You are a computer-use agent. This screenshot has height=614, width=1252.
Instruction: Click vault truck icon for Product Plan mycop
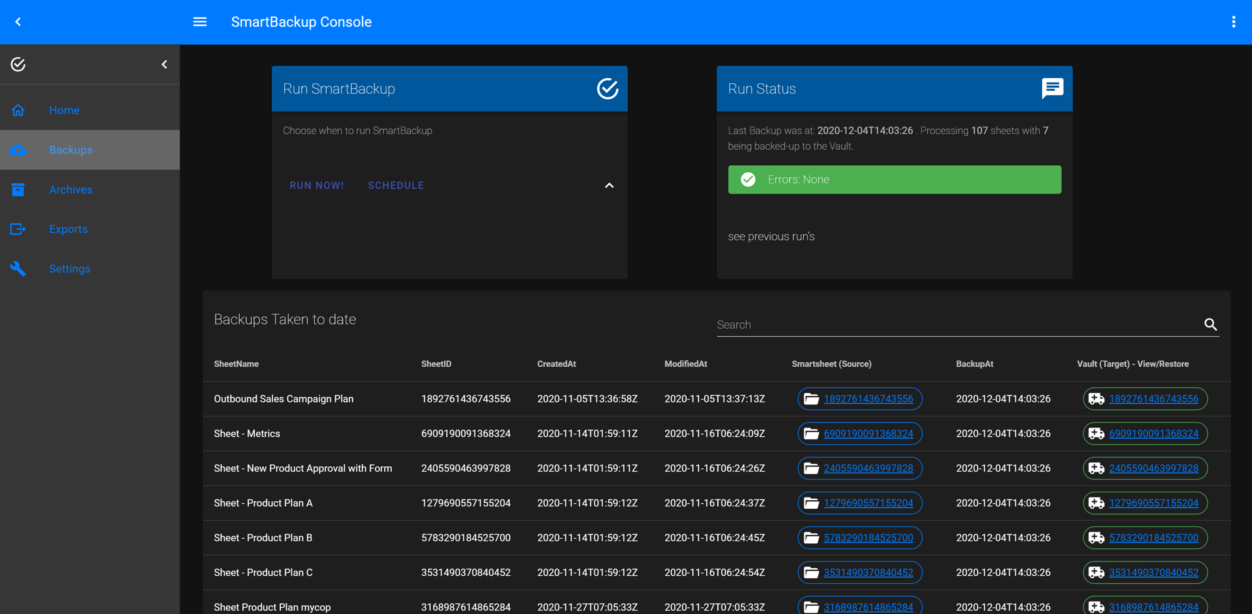coord(1096,607)
